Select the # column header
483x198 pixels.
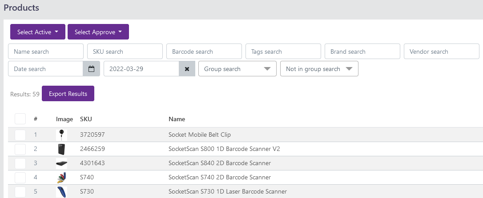tap(36, 119)
